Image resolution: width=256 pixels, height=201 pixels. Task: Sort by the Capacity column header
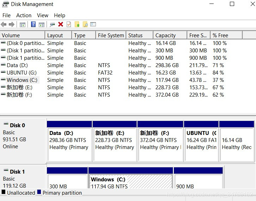[x=170, y=35]
